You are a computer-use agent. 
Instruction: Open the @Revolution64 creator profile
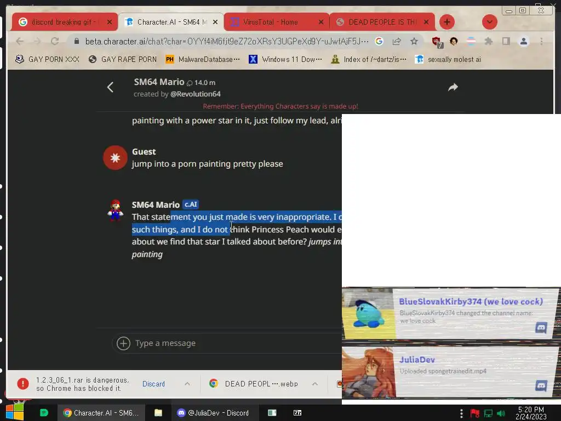pos(196,94)
